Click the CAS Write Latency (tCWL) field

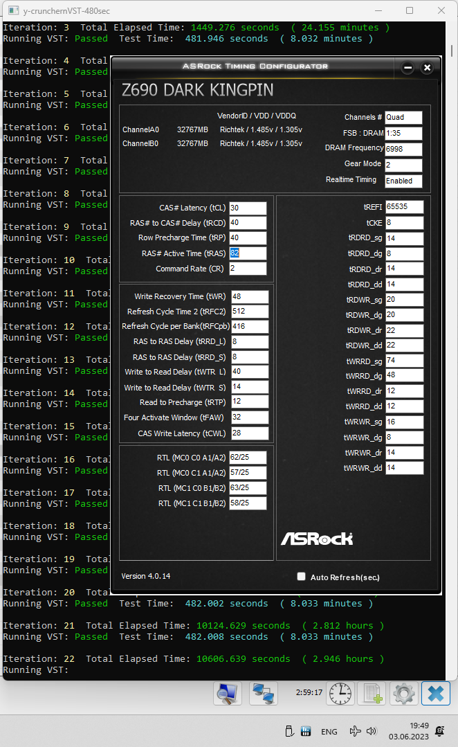pos(250,433)
